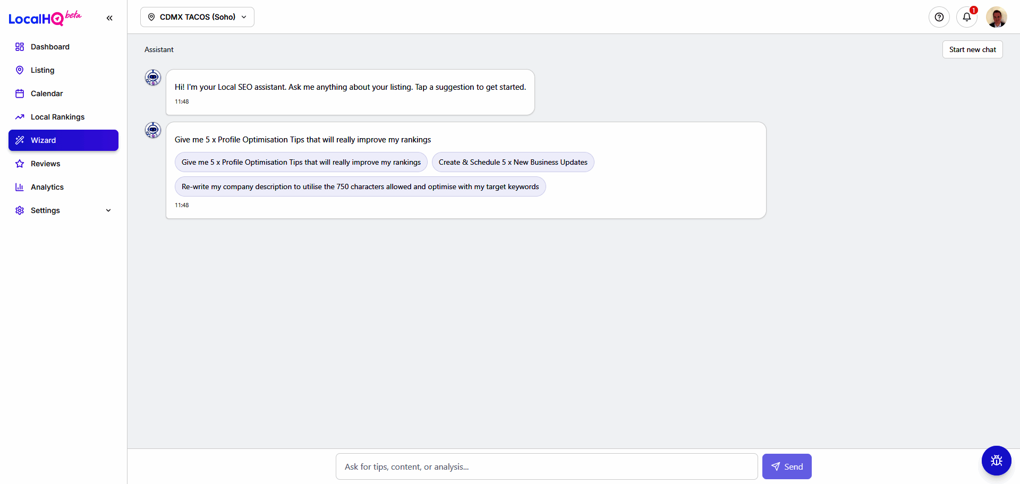Click the Dashboard grid icon
This screenshot has width=1020, height=484.
click(20, 47)
